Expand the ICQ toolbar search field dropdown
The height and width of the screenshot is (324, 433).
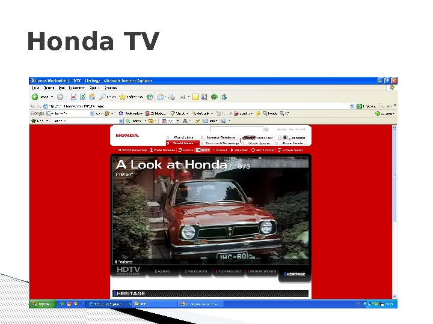(x=121, y=121)
